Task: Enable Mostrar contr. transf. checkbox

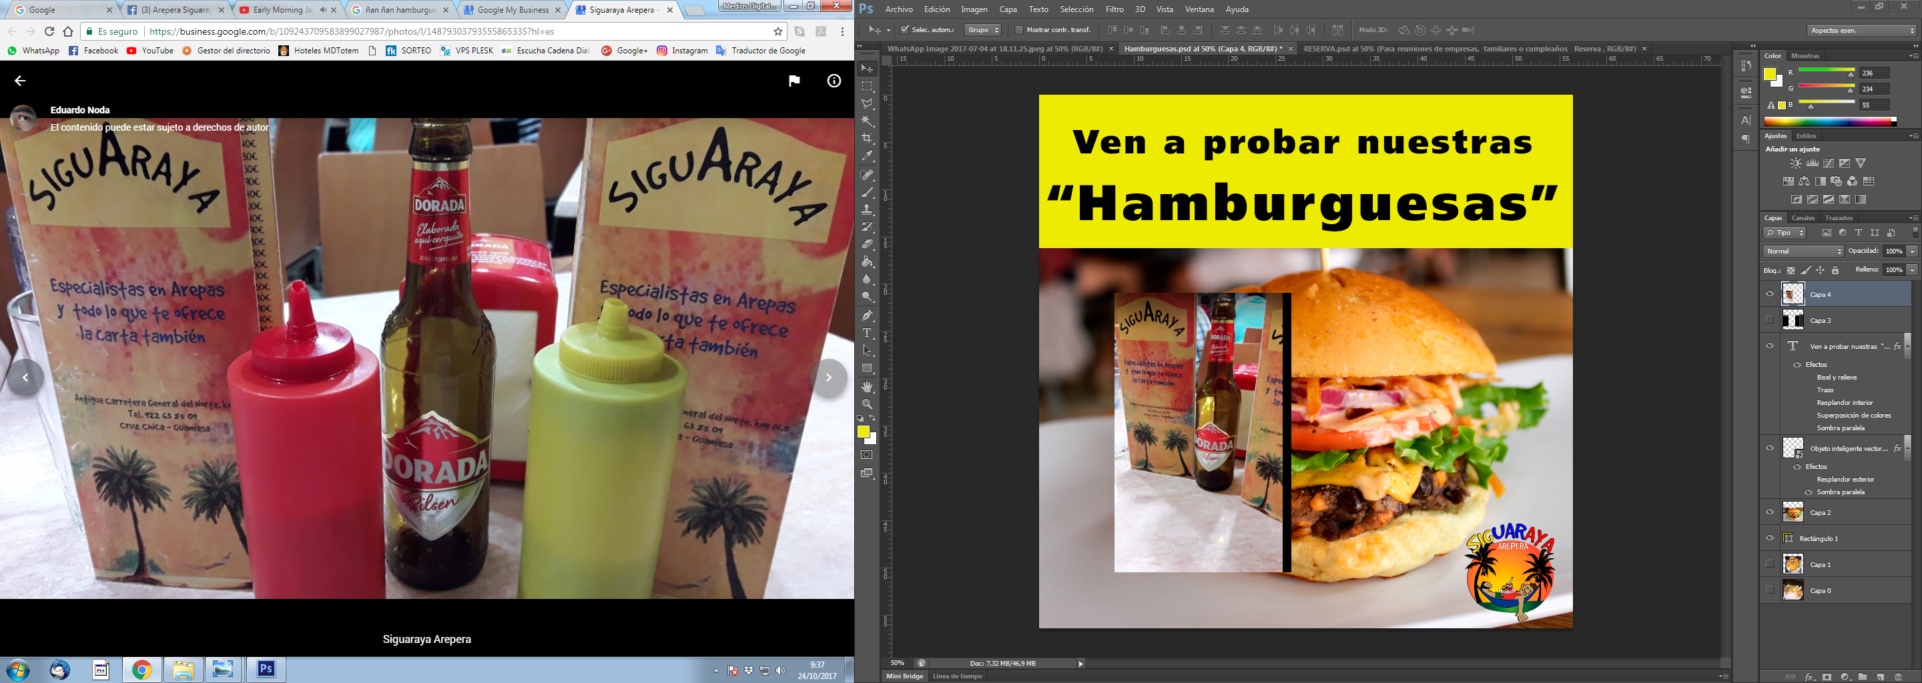Action: pos(1018,31)
